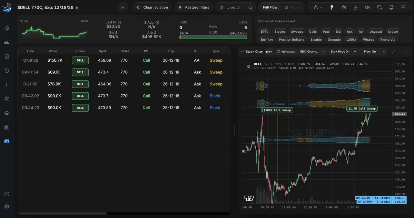Click the $501K Call Sweep chart marker
Screen dimensions: 414x218
coord(277,110)
